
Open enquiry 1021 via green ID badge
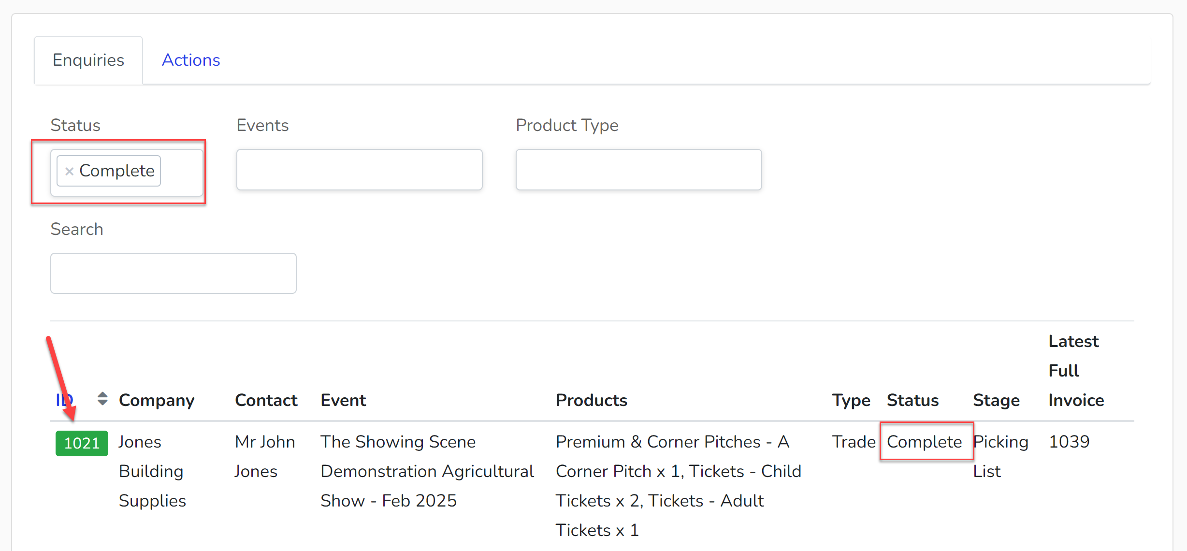[82, 443]
